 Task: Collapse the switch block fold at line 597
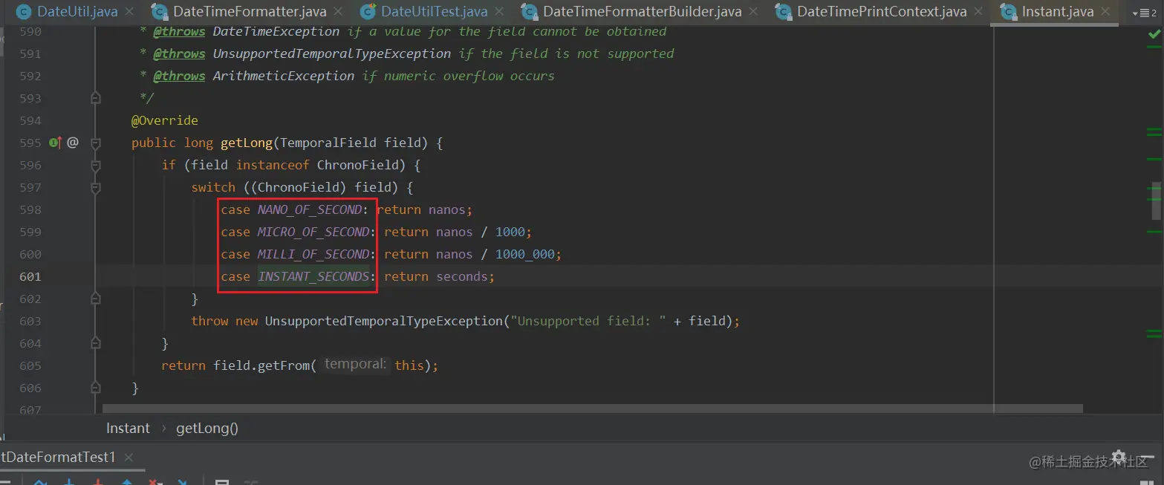click(95, 187)
